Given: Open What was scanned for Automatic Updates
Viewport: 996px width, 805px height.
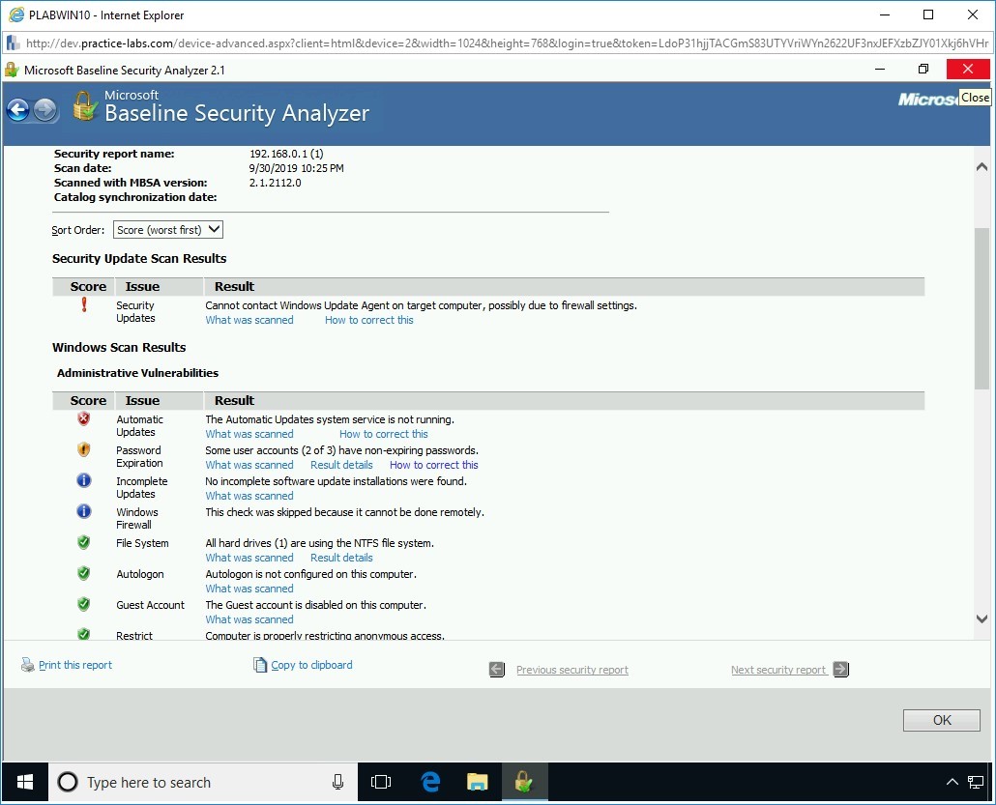Looking at the screenshot, I should pos(249,434).
